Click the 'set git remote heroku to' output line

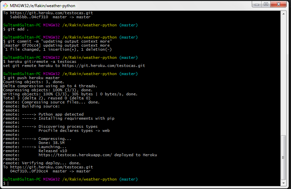click(x=74, y=66)
